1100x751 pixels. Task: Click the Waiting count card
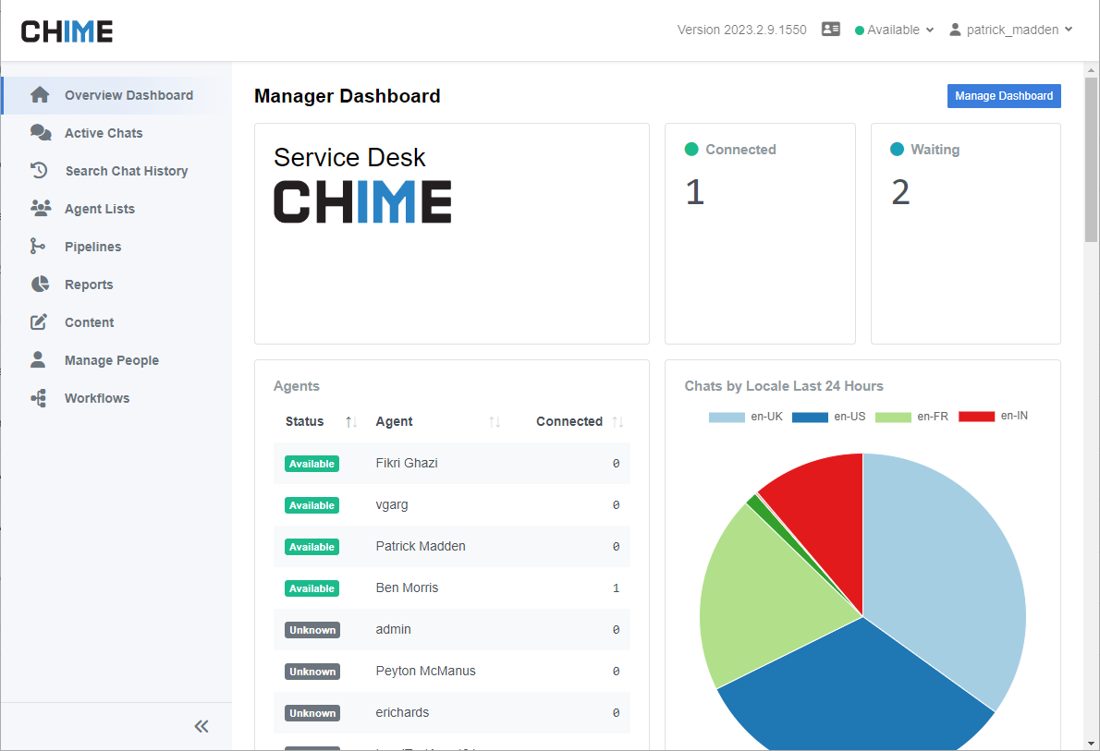[x=965, y=234]
